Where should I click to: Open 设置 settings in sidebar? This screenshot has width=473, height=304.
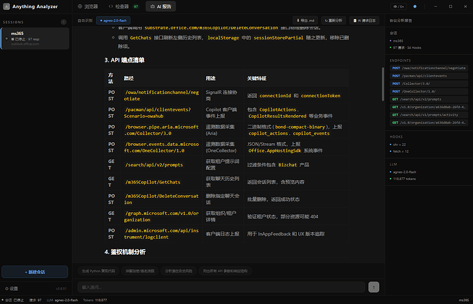coord(12,288)
